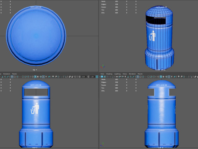
Task: Open the View menu in side view panel
Action: [102, 74]
